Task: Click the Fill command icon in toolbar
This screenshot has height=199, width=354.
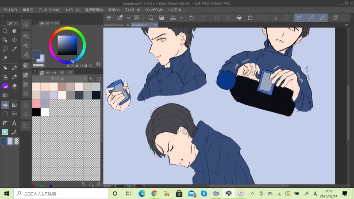Action: [x=239, y=18]
